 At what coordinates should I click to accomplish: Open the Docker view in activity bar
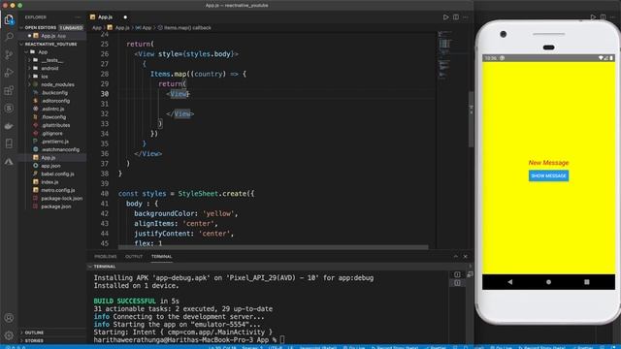click(9, 126)
